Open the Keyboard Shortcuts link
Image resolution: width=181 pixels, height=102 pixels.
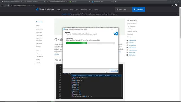[132, 31]
